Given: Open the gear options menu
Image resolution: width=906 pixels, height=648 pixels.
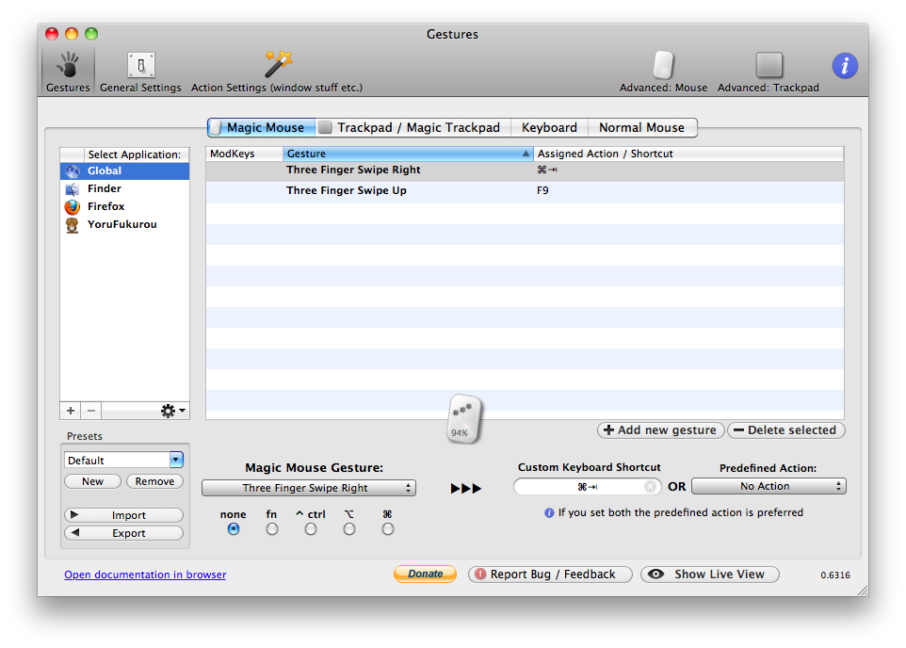Looking at the screenshot, I should 172,411.
